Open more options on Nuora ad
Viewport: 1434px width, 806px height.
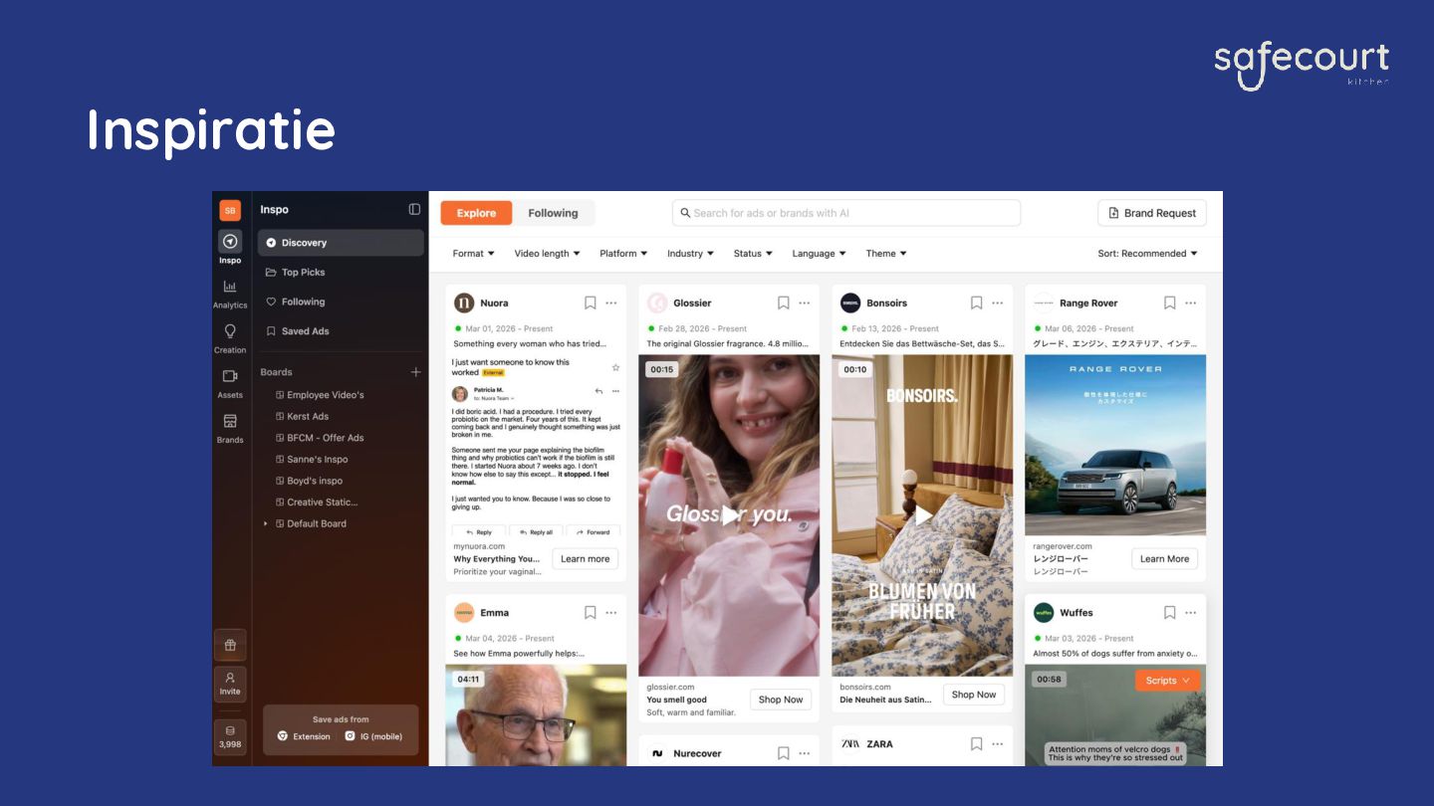[x=611, y=302]
